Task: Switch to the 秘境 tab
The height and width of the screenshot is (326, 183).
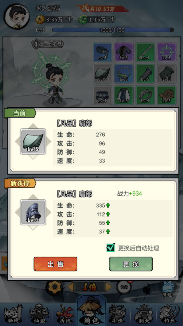Action: click(13, 314)
